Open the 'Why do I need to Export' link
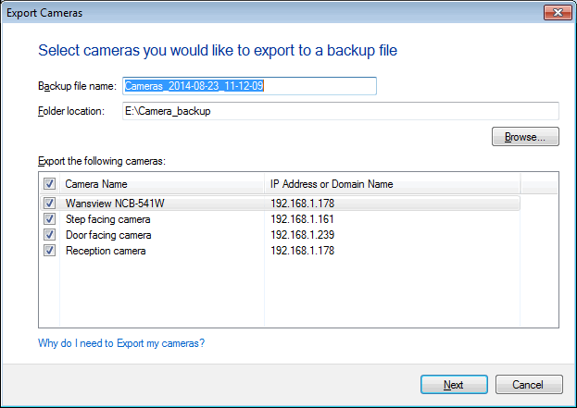The width and height of the screenshot is (577, 408). tap(121, 343)
